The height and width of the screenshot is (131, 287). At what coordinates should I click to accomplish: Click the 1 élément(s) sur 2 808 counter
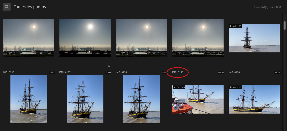coord(266,7)
